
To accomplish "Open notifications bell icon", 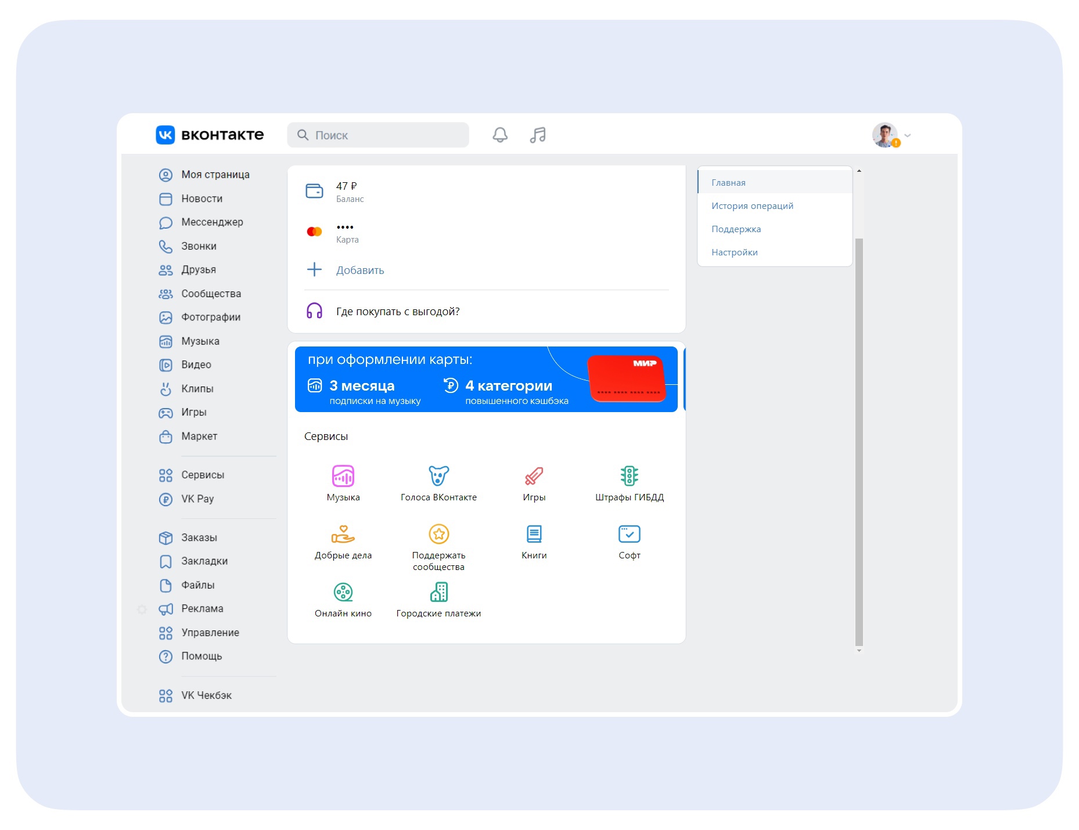I will click(500, 135).
